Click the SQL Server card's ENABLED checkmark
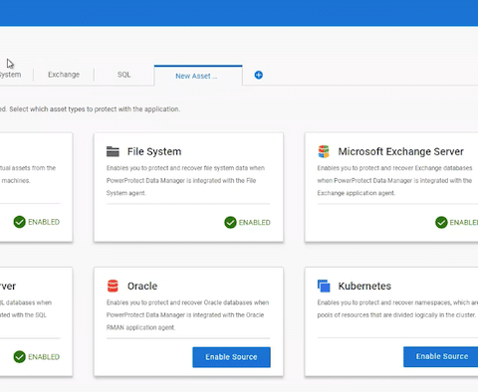Image resolution: width=478 pixels, height=392 pixels. [20, 356]
